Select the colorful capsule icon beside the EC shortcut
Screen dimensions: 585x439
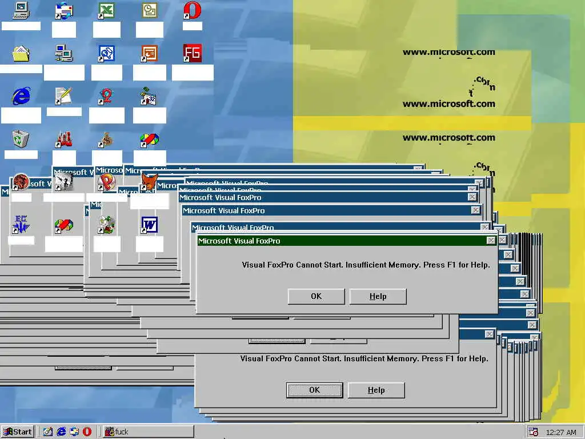[x=64, y=225]
